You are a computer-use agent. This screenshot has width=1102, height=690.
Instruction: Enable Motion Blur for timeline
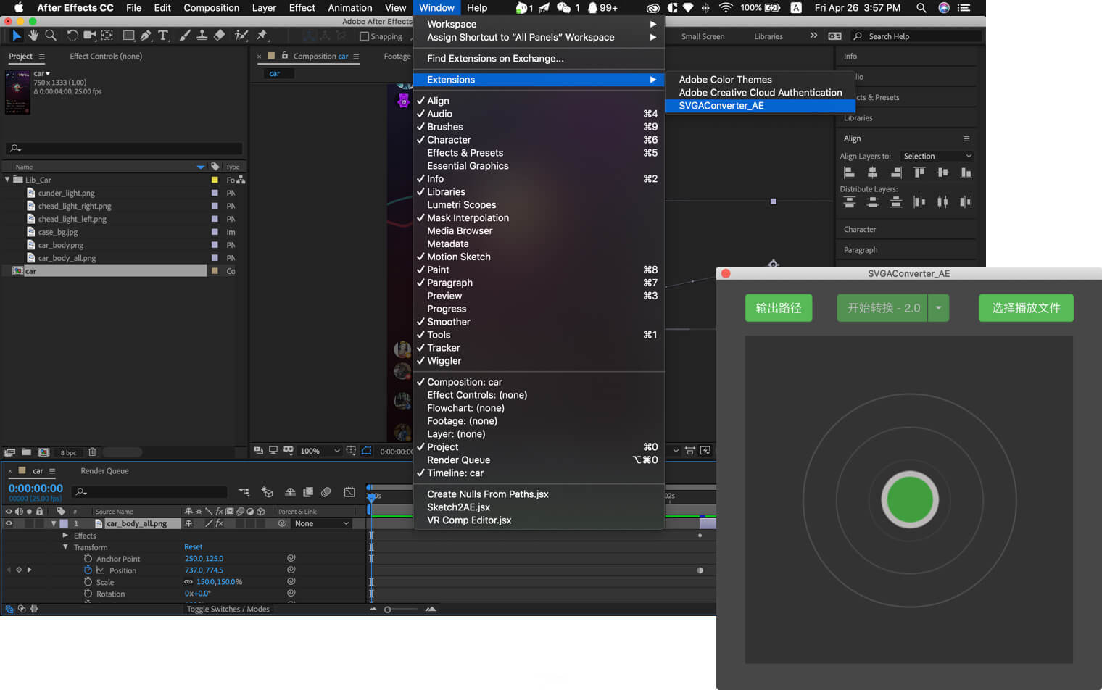[326, 492]
